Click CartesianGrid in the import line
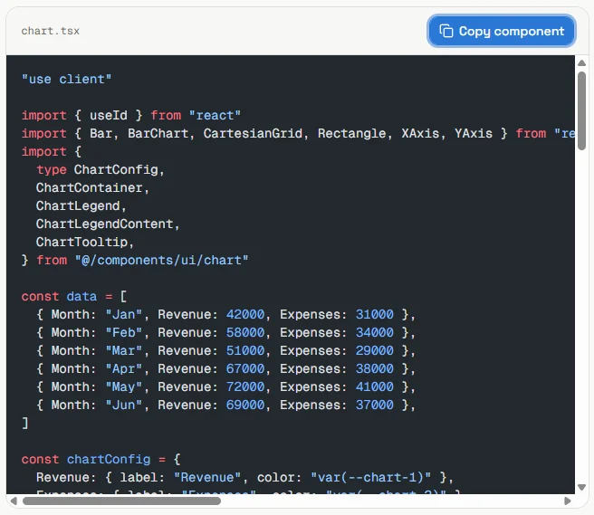Viewport: 594px width, 515px height. (x=253, y=133)
